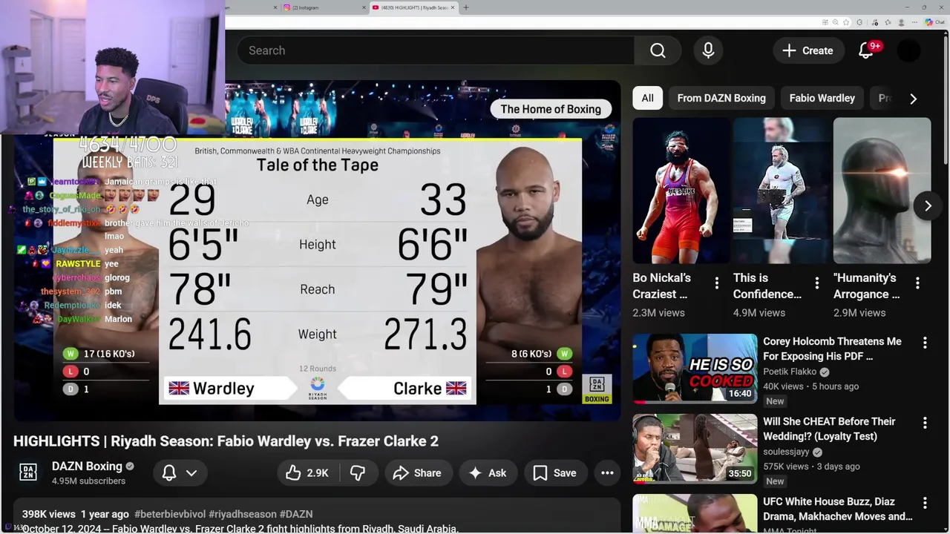The width and height of the screenshot is (950, 534).
Task: Open a new browser tab
Action: [466, 7]
